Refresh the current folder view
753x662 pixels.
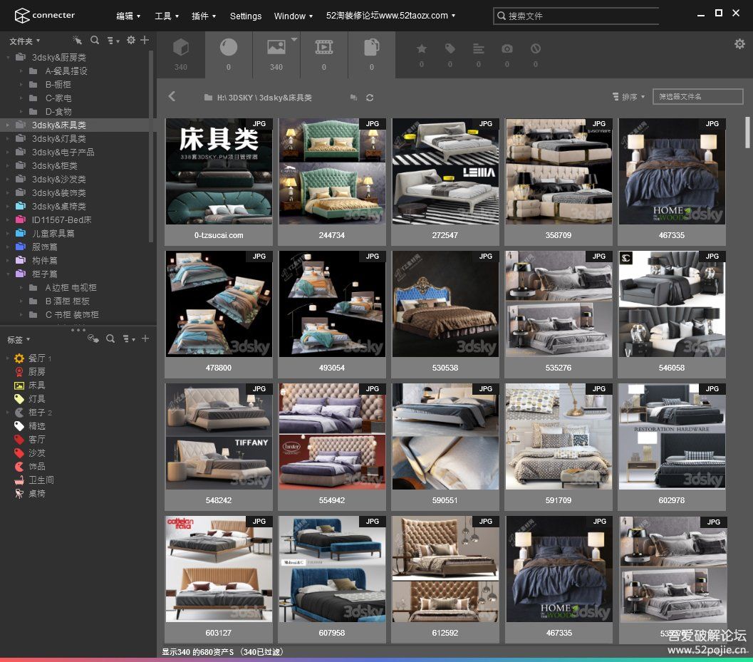click(x=369, y=98)
